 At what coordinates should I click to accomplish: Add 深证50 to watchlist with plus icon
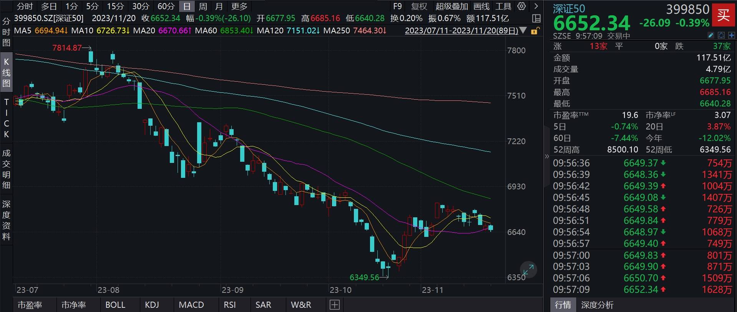click(x=731, y=36)
